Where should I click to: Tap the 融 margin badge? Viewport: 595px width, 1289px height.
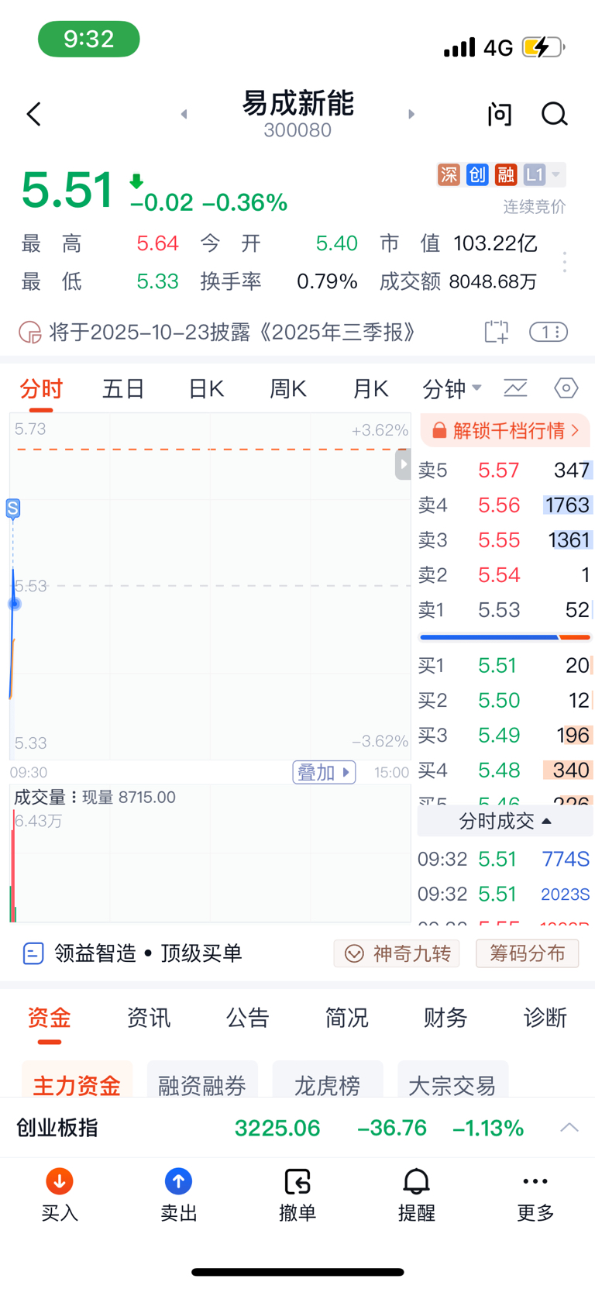(x=506, y=174)
